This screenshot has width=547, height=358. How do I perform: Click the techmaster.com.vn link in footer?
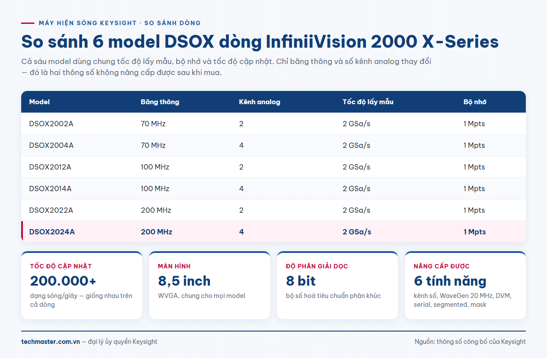click(51, 342)
